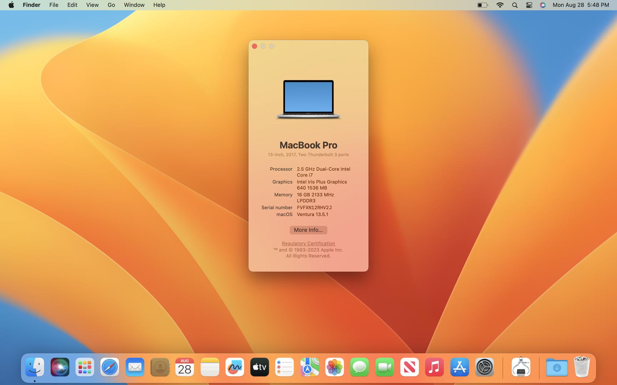Open the Help menu
Viewport: 617px width, 385px height.
pyautogui.click(x=159, y=5)
